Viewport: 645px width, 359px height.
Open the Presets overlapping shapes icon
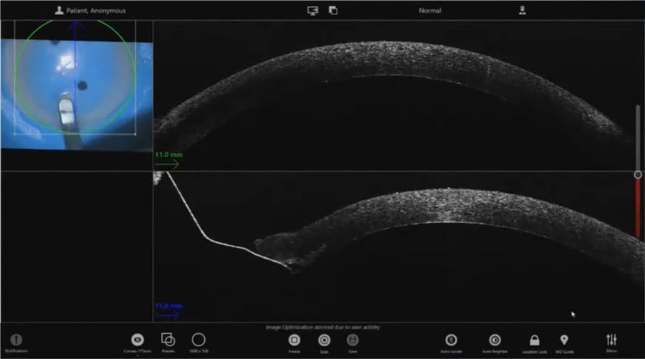point(168,339)
